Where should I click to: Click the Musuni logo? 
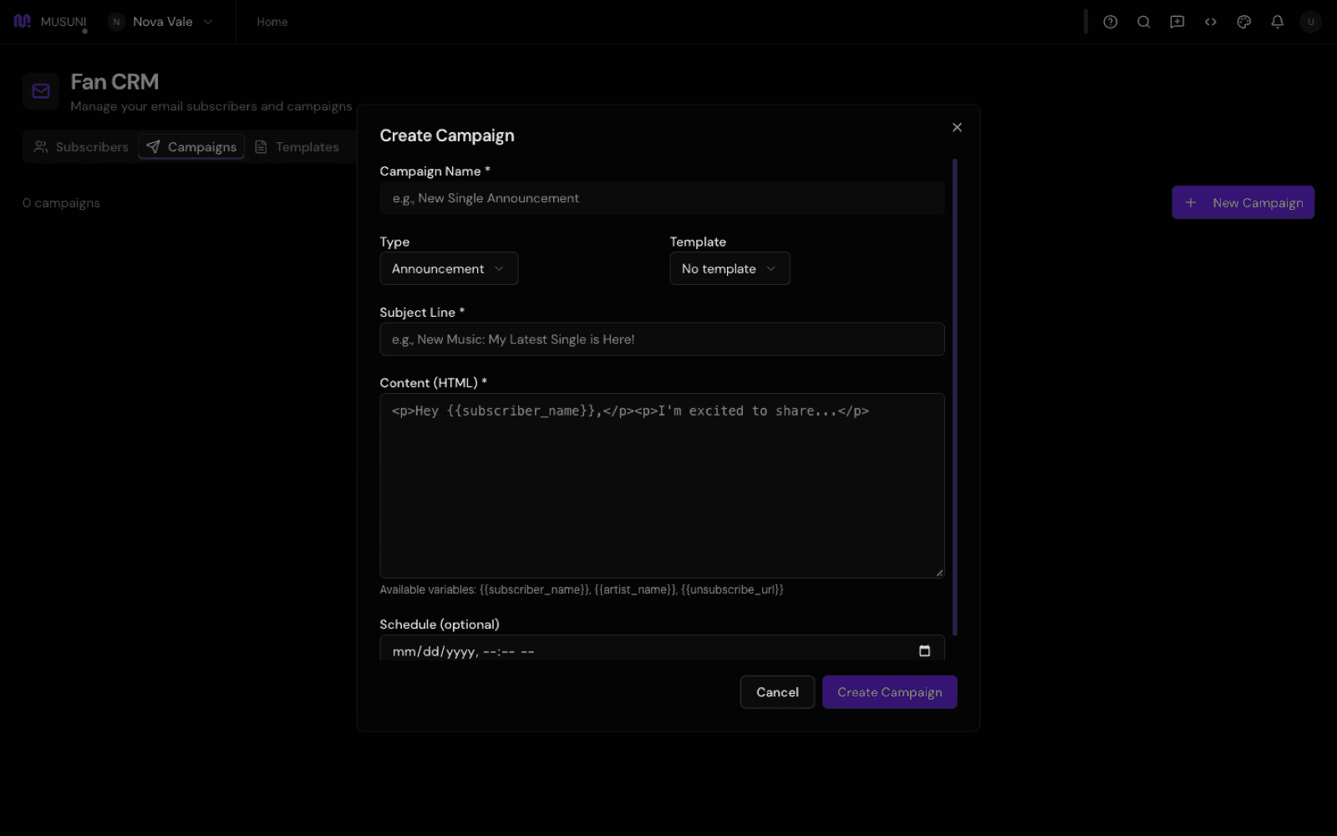click(x=50, y=22)
